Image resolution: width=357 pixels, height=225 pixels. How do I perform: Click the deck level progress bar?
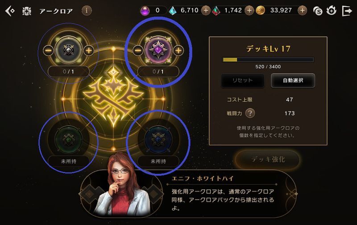[268, 60]
